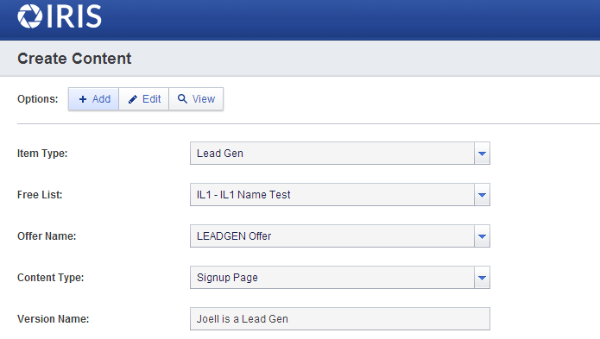Click the IRIS wordmark text

[74, 16]
